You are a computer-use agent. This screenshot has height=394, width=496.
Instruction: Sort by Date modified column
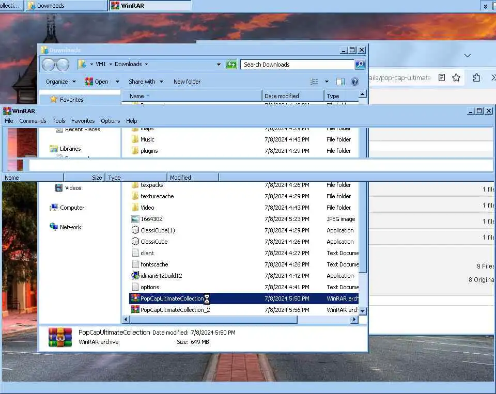293,96
